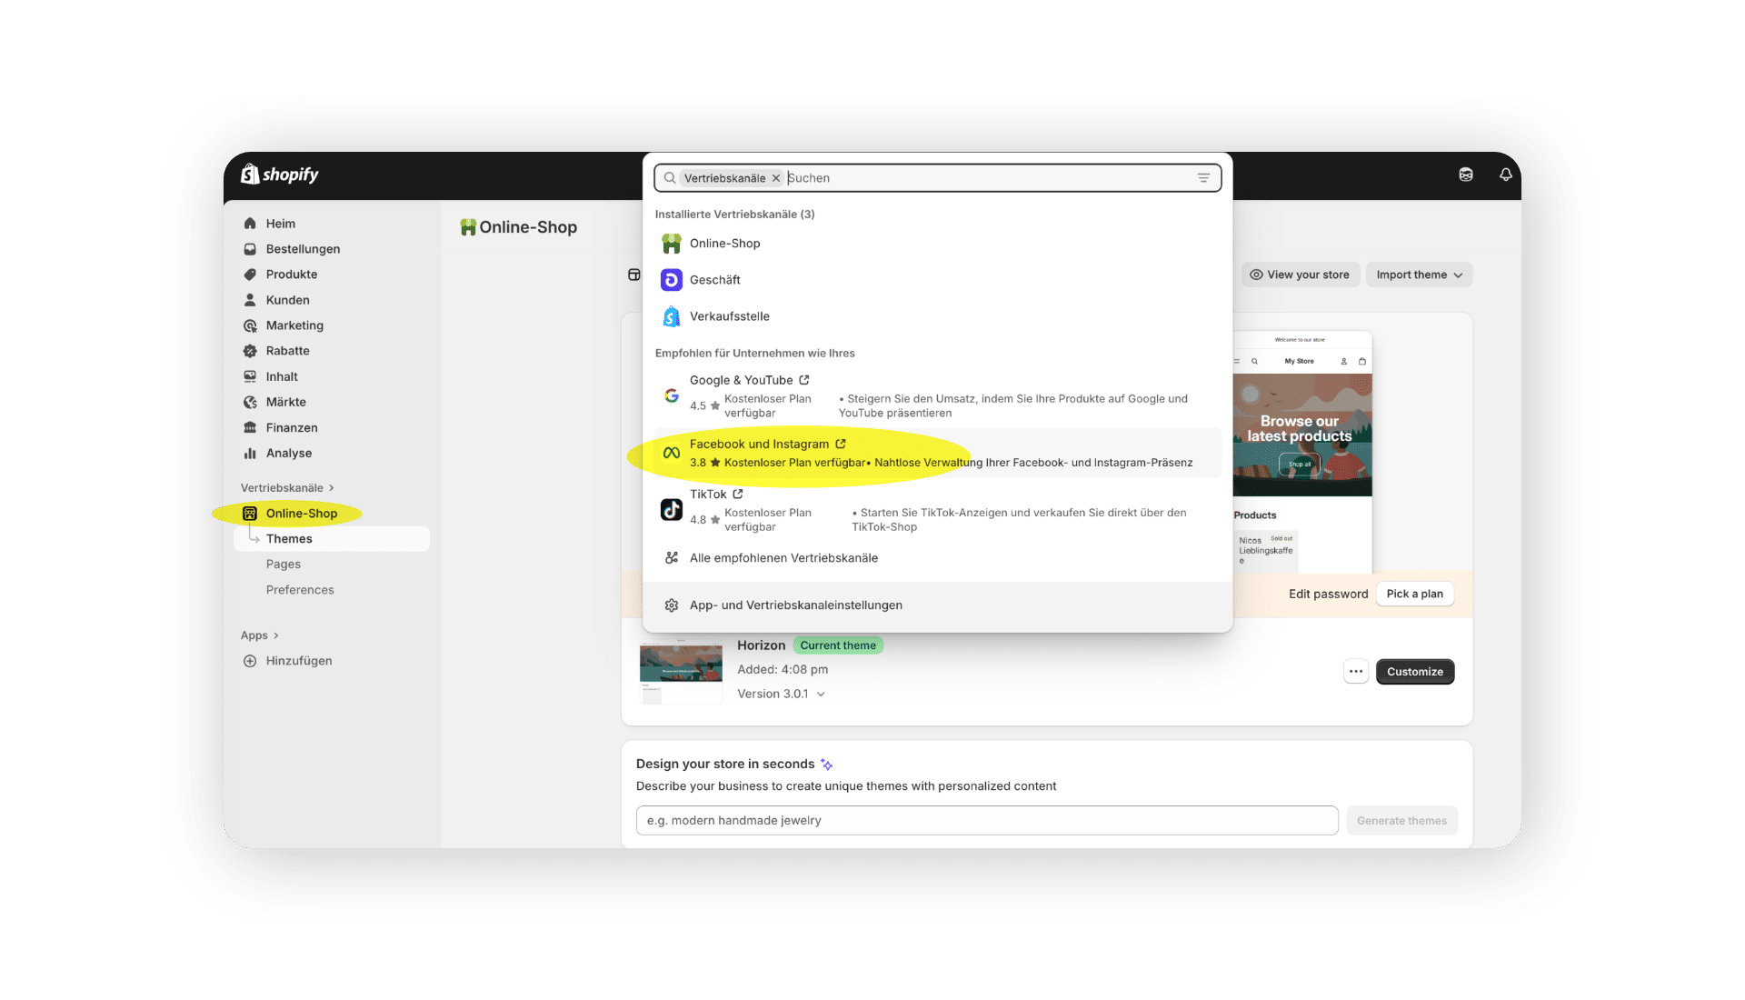The height and width of the screenshot is (1000, 1745).
Task: Open Facebook und Instagram channel
Action: click(759, 445)
